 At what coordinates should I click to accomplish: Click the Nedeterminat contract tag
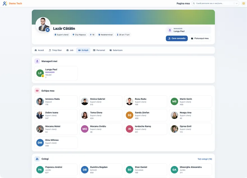point(106,35)
